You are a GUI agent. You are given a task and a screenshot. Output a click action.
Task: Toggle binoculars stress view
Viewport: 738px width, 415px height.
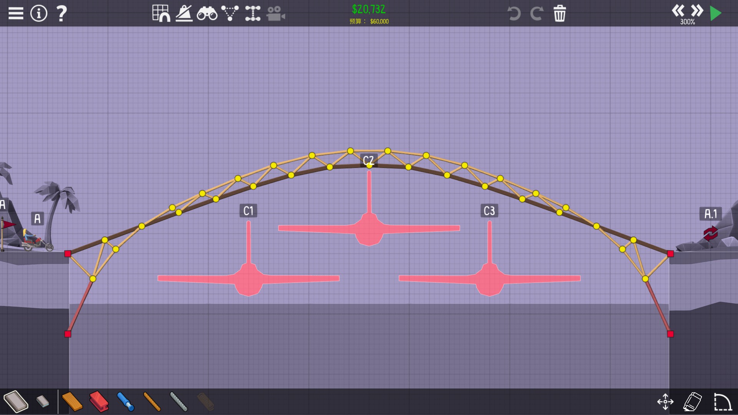click(x=207, y=13)
